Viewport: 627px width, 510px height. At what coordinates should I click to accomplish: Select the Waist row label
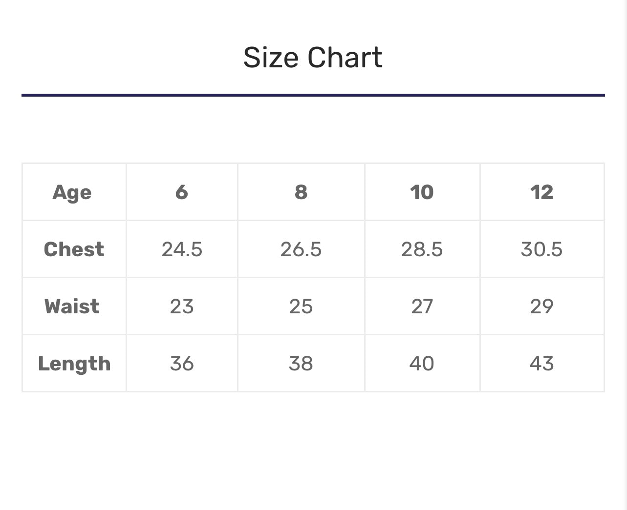tap(72, 306)
